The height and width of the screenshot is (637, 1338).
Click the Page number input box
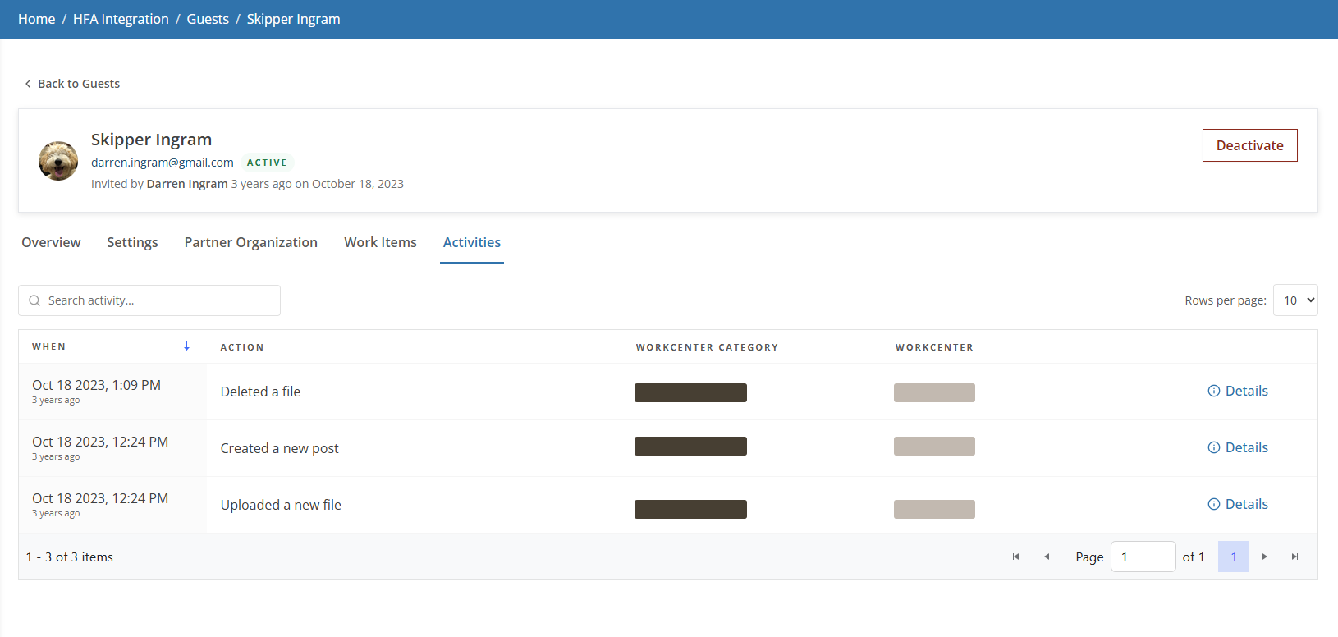point(1143,557)
